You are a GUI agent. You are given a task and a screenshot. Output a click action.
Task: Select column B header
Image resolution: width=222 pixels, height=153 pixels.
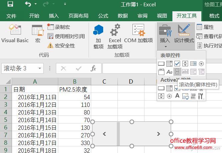[x=75, y=81]
